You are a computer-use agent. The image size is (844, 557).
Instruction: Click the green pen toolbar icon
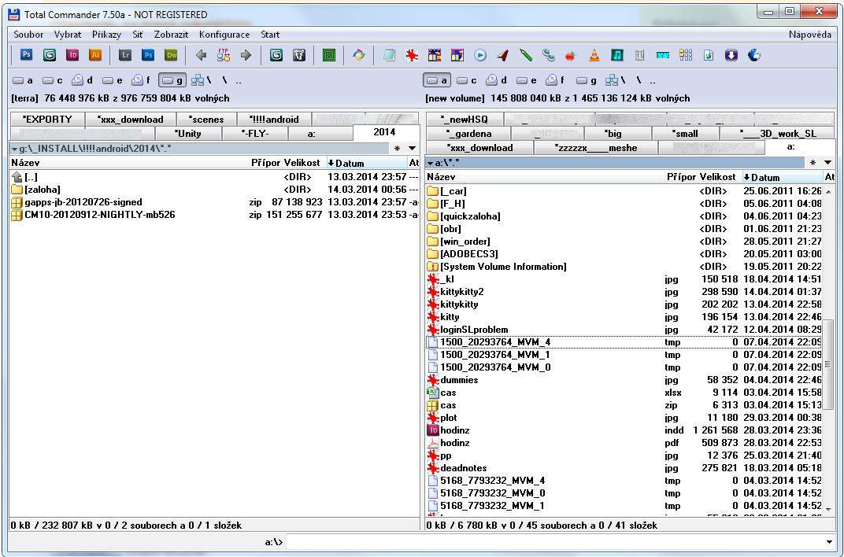[x=525, y=55]
